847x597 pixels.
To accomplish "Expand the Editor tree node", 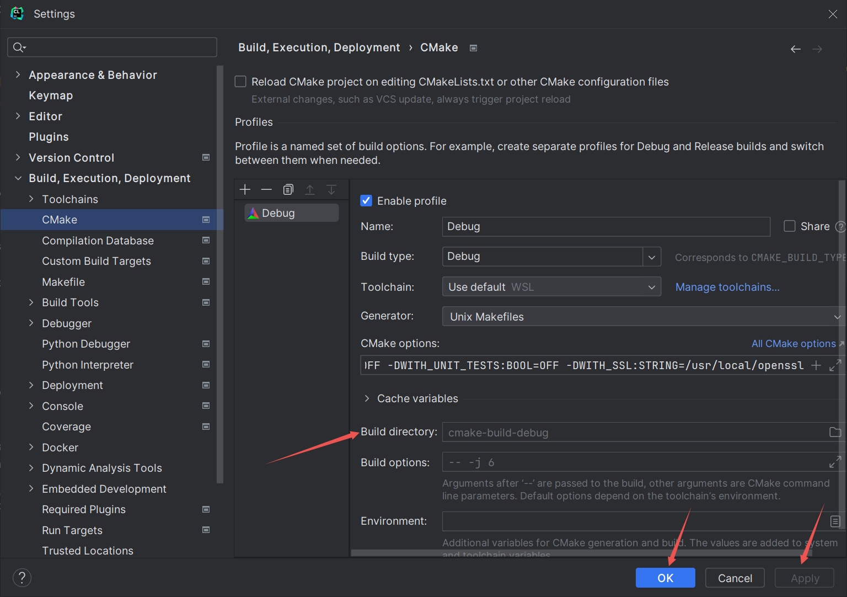I will point(18,116).
